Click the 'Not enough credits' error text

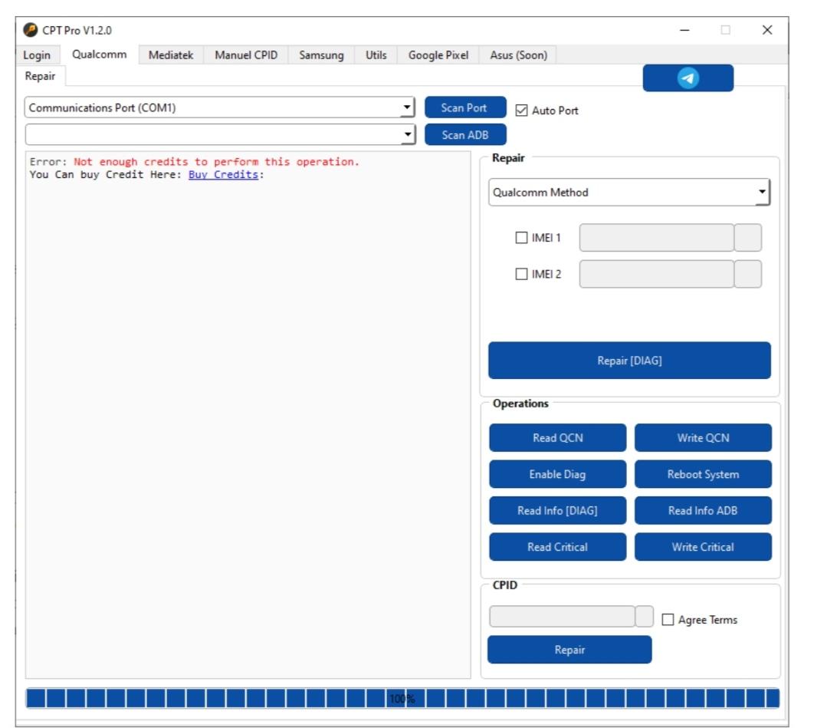coord(216,162)
